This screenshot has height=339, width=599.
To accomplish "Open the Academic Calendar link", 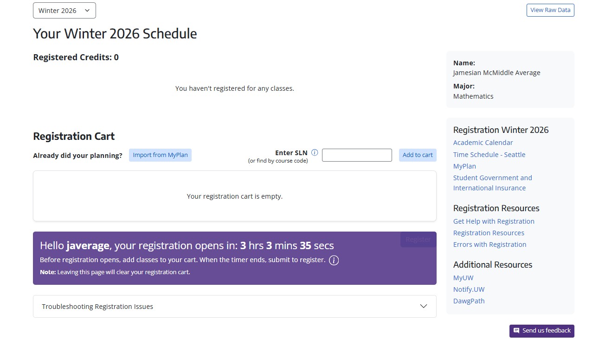I will (x=483, y=142).
